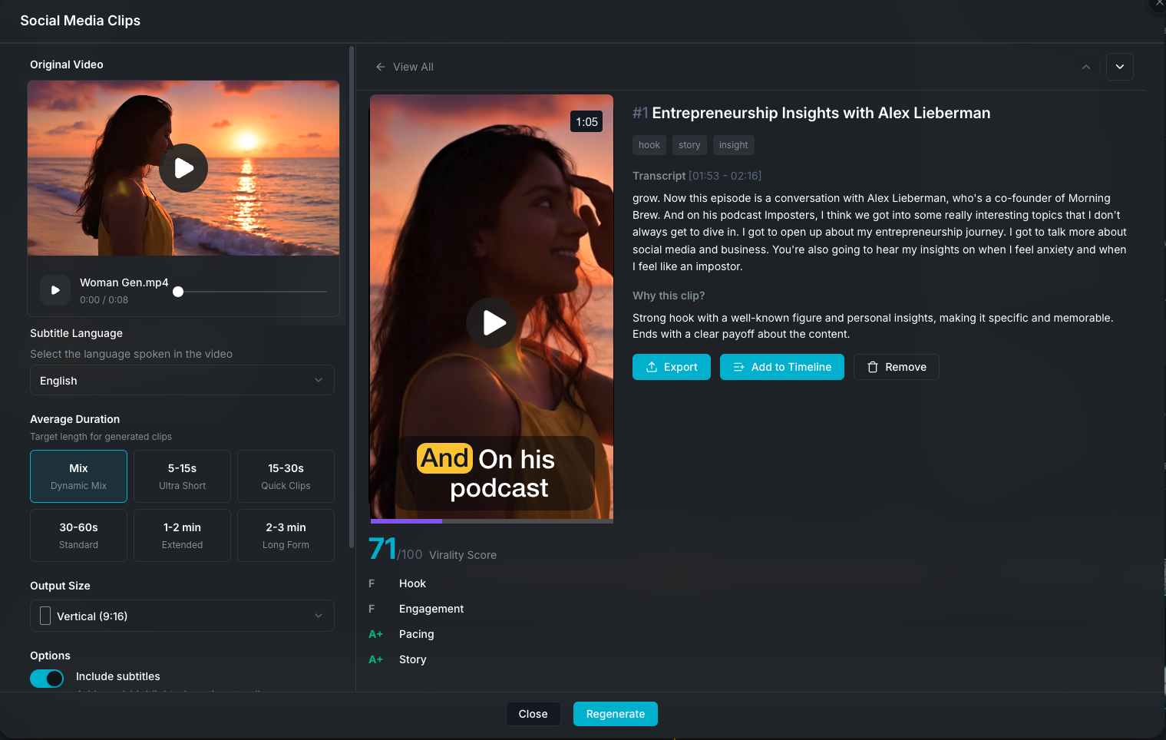1166x740 pixels.
Task: Select the 5-15s Ultra Short duration
Action: [182, 476]
